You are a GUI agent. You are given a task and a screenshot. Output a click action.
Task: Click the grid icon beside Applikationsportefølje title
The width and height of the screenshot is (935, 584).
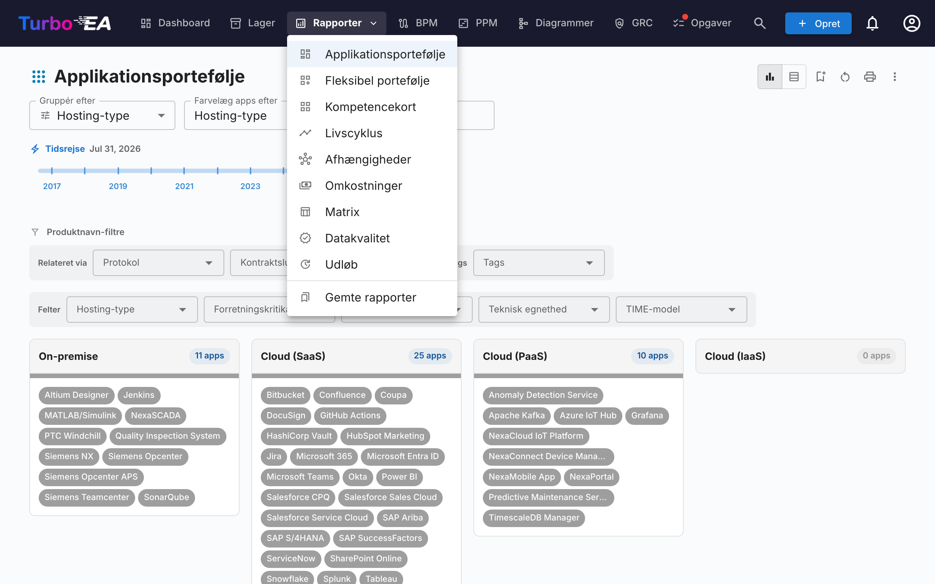point(39,77)
